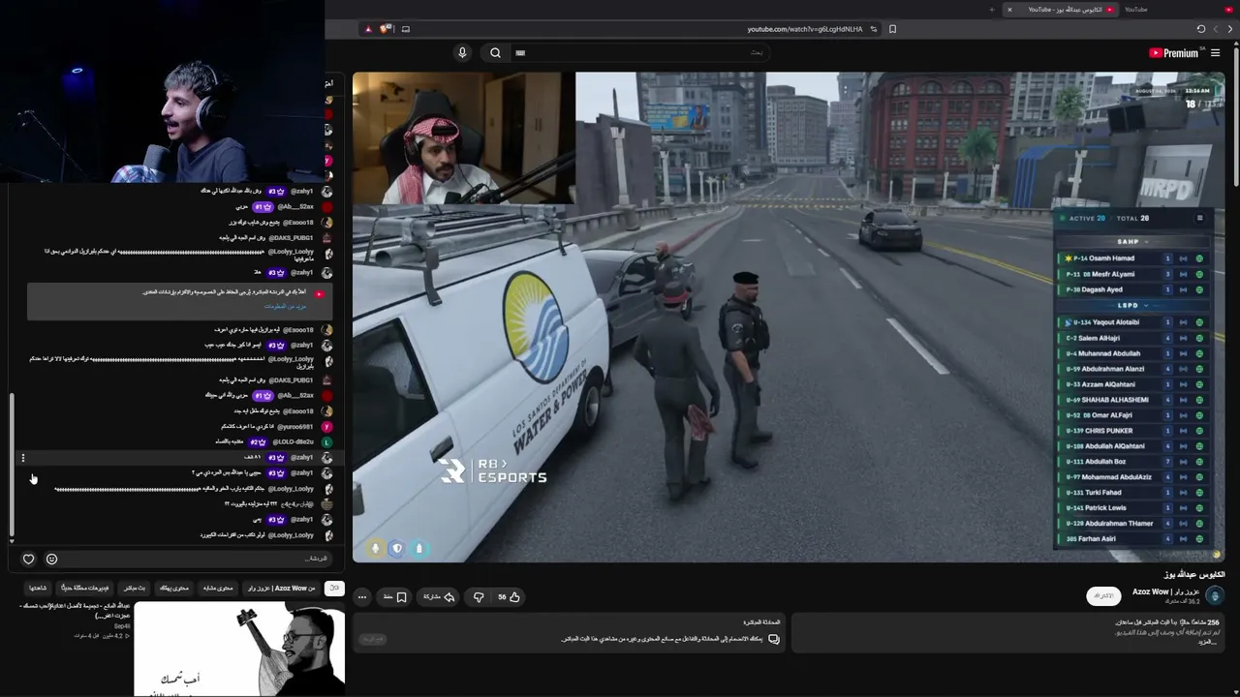The image size is (1240, 697).
Task: Like the video with thumbs-up 56
Action: click(509, 597)
